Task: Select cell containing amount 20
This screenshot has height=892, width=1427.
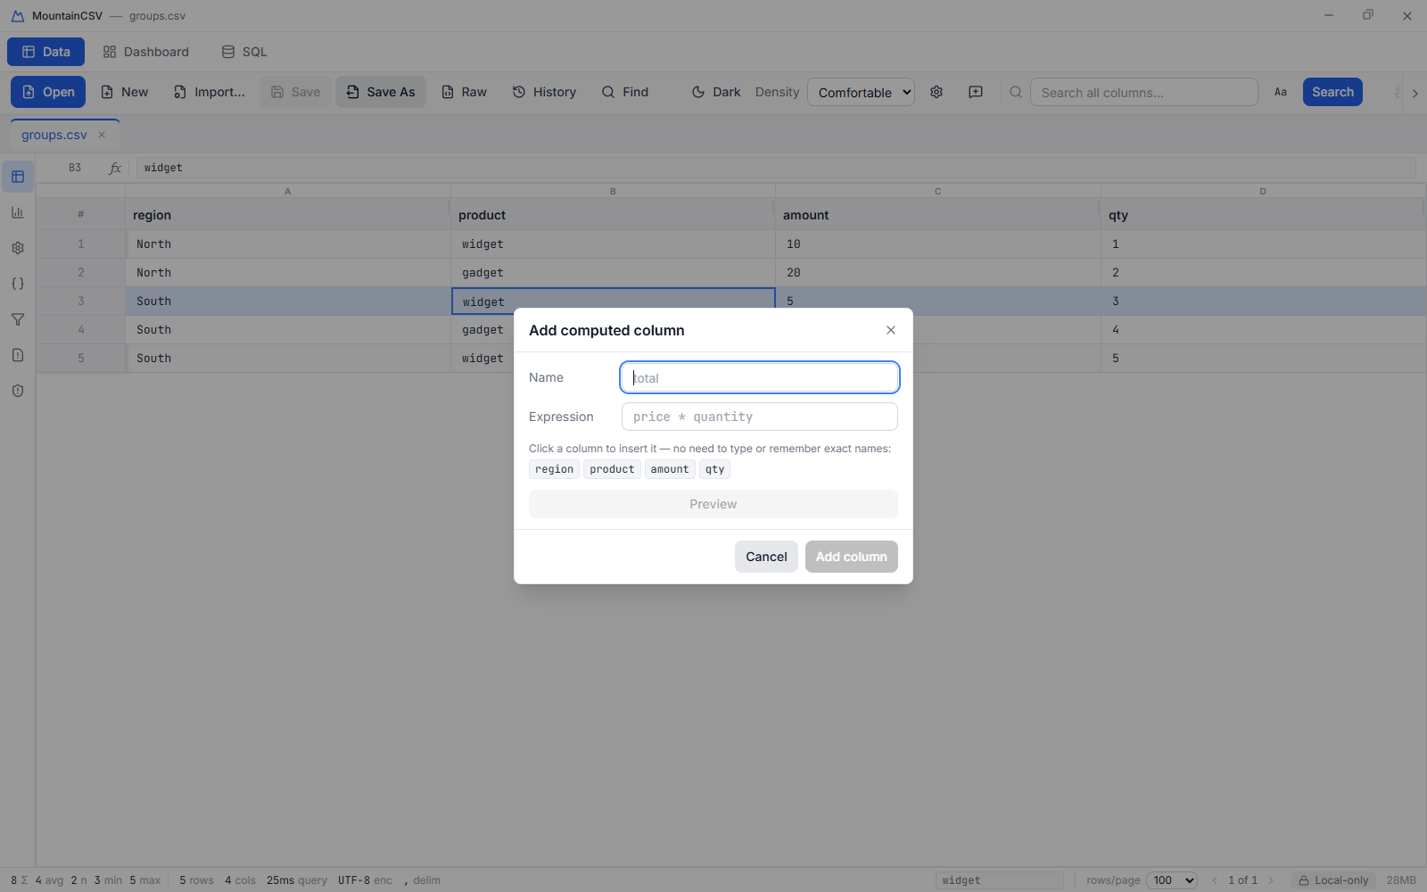Action: [937, 272]
